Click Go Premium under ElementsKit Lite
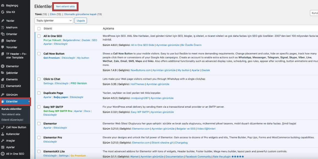Image resolution: width=318 pixels, height=159 pixels. (78, 155)
